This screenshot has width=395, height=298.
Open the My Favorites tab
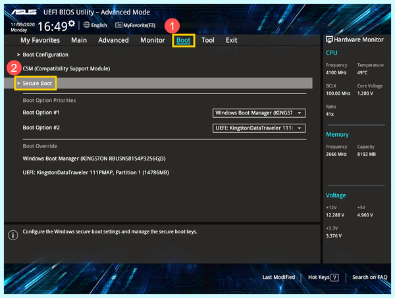click(x=40, y=40)
